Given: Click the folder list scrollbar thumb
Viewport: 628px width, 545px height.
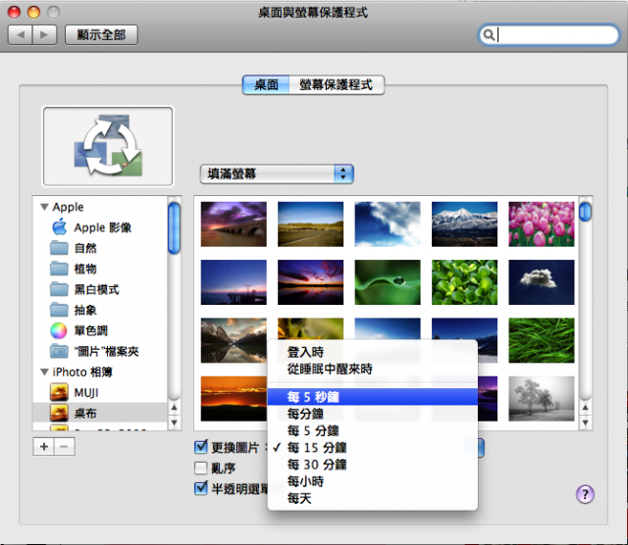Looking at the screenshot, I should pyautogui.click(x=175, y=228).
